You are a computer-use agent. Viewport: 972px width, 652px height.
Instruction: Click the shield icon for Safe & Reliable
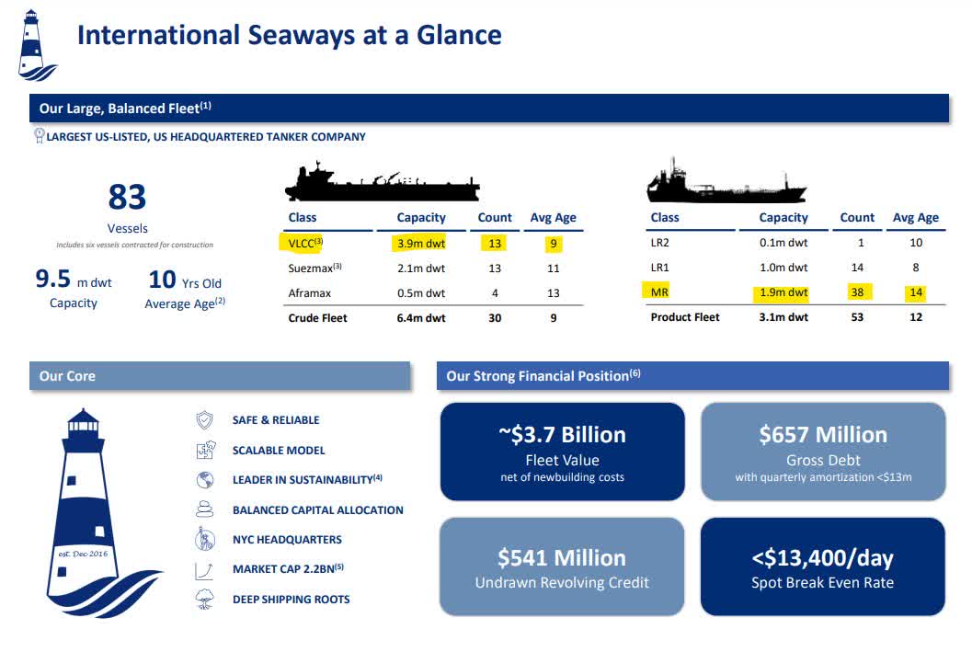tap(207, 419)
